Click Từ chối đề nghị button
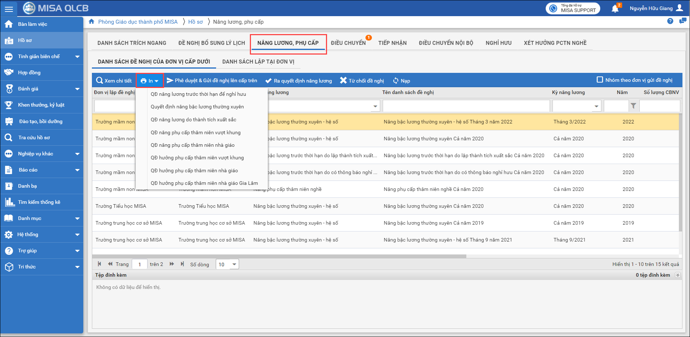This screenshot has width=690, height=337. pyautogui.click(x=362, y=81)
